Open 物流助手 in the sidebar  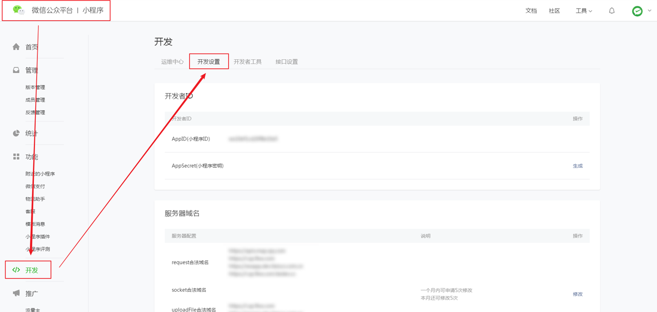coord(35,199)
